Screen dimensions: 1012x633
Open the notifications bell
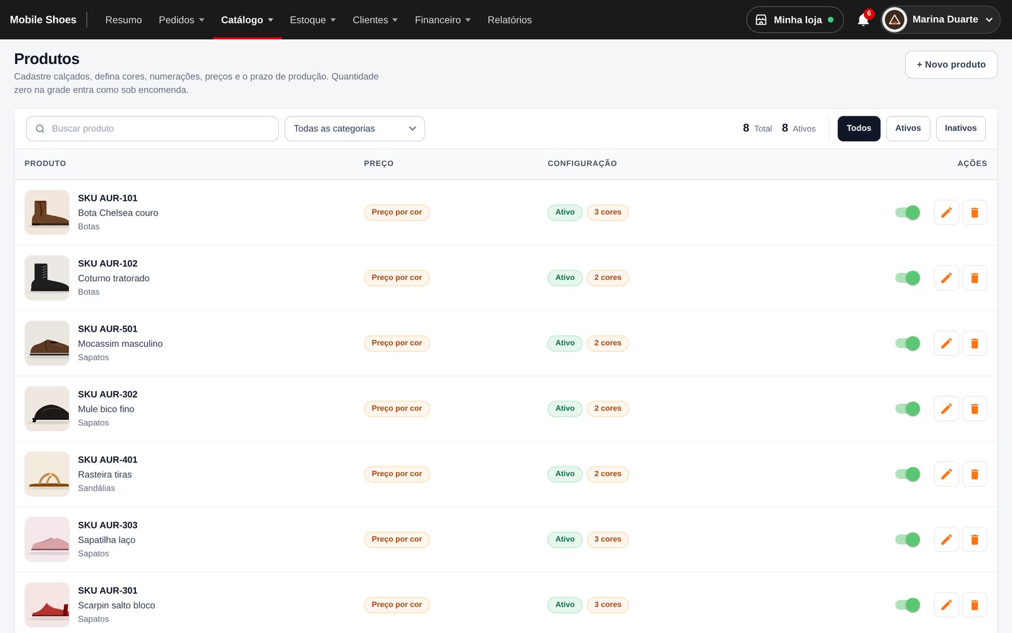coord(863,20)
